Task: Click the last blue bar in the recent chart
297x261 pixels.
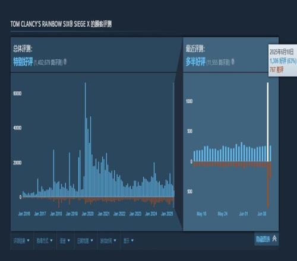Action: (x=270, y=154)
